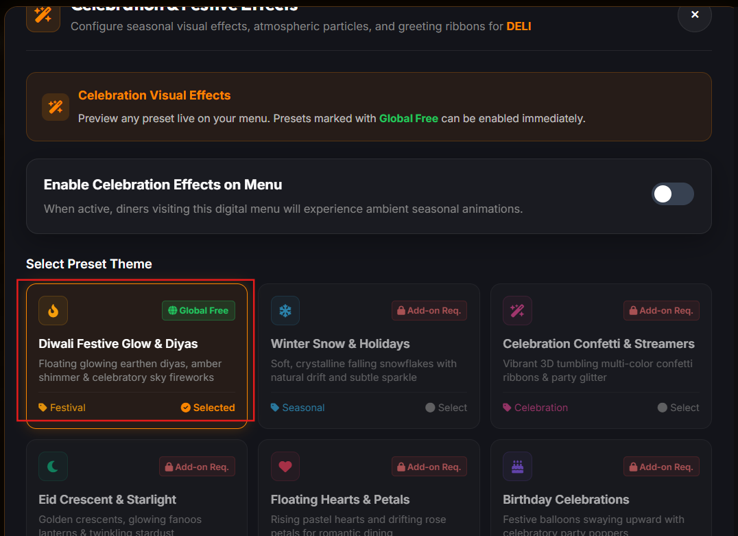Click the magic wand icon in dialog header
738x536 pixels.
point(43,15)
